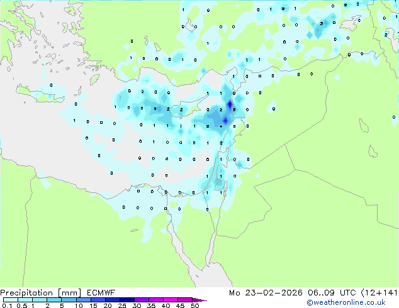Click the 20–25 mm dark blue swatch
Viewport: 399px width, 308px height.
point(112,300)
